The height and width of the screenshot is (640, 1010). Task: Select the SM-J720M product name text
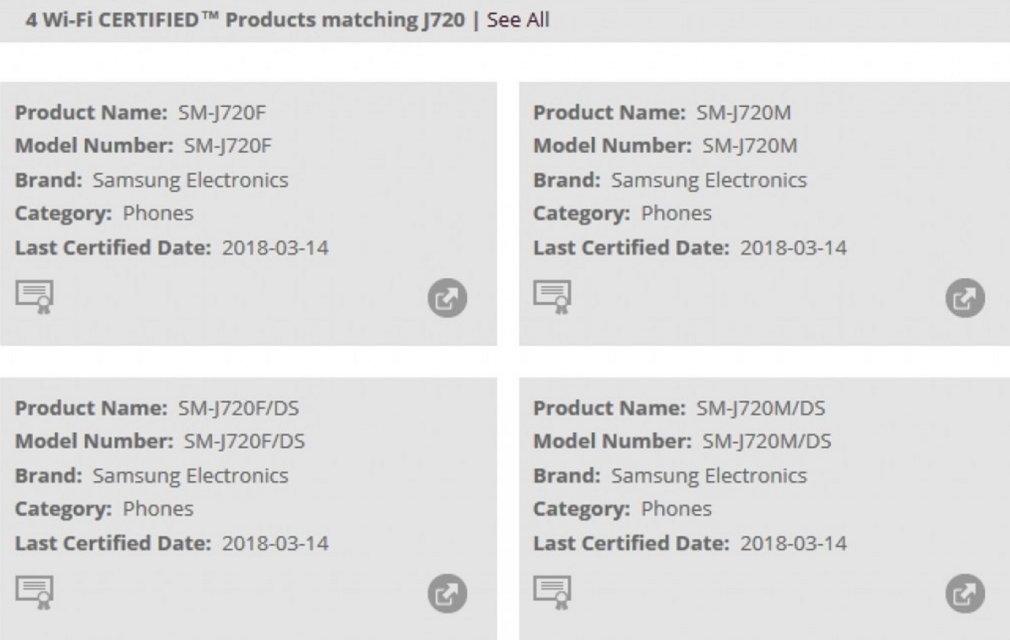point(744,113)
